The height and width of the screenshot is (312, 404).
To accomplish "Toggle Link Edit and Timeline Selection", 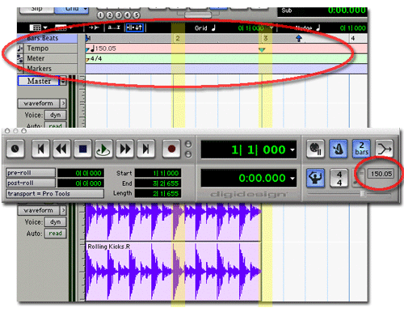I will tap(135, 27).
